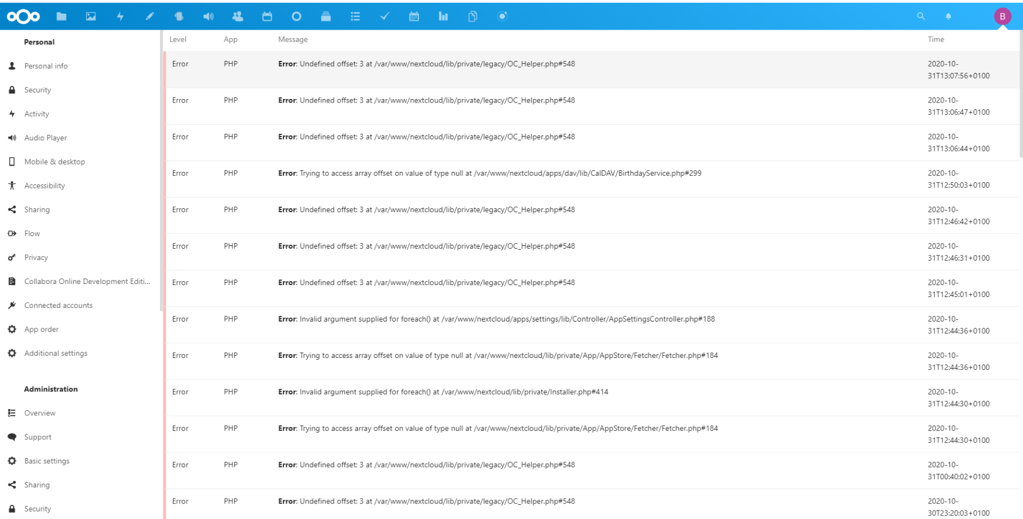Open the Contacts people icon
The width and height of the screenshot is (1023, 519).
coord(237,17)
